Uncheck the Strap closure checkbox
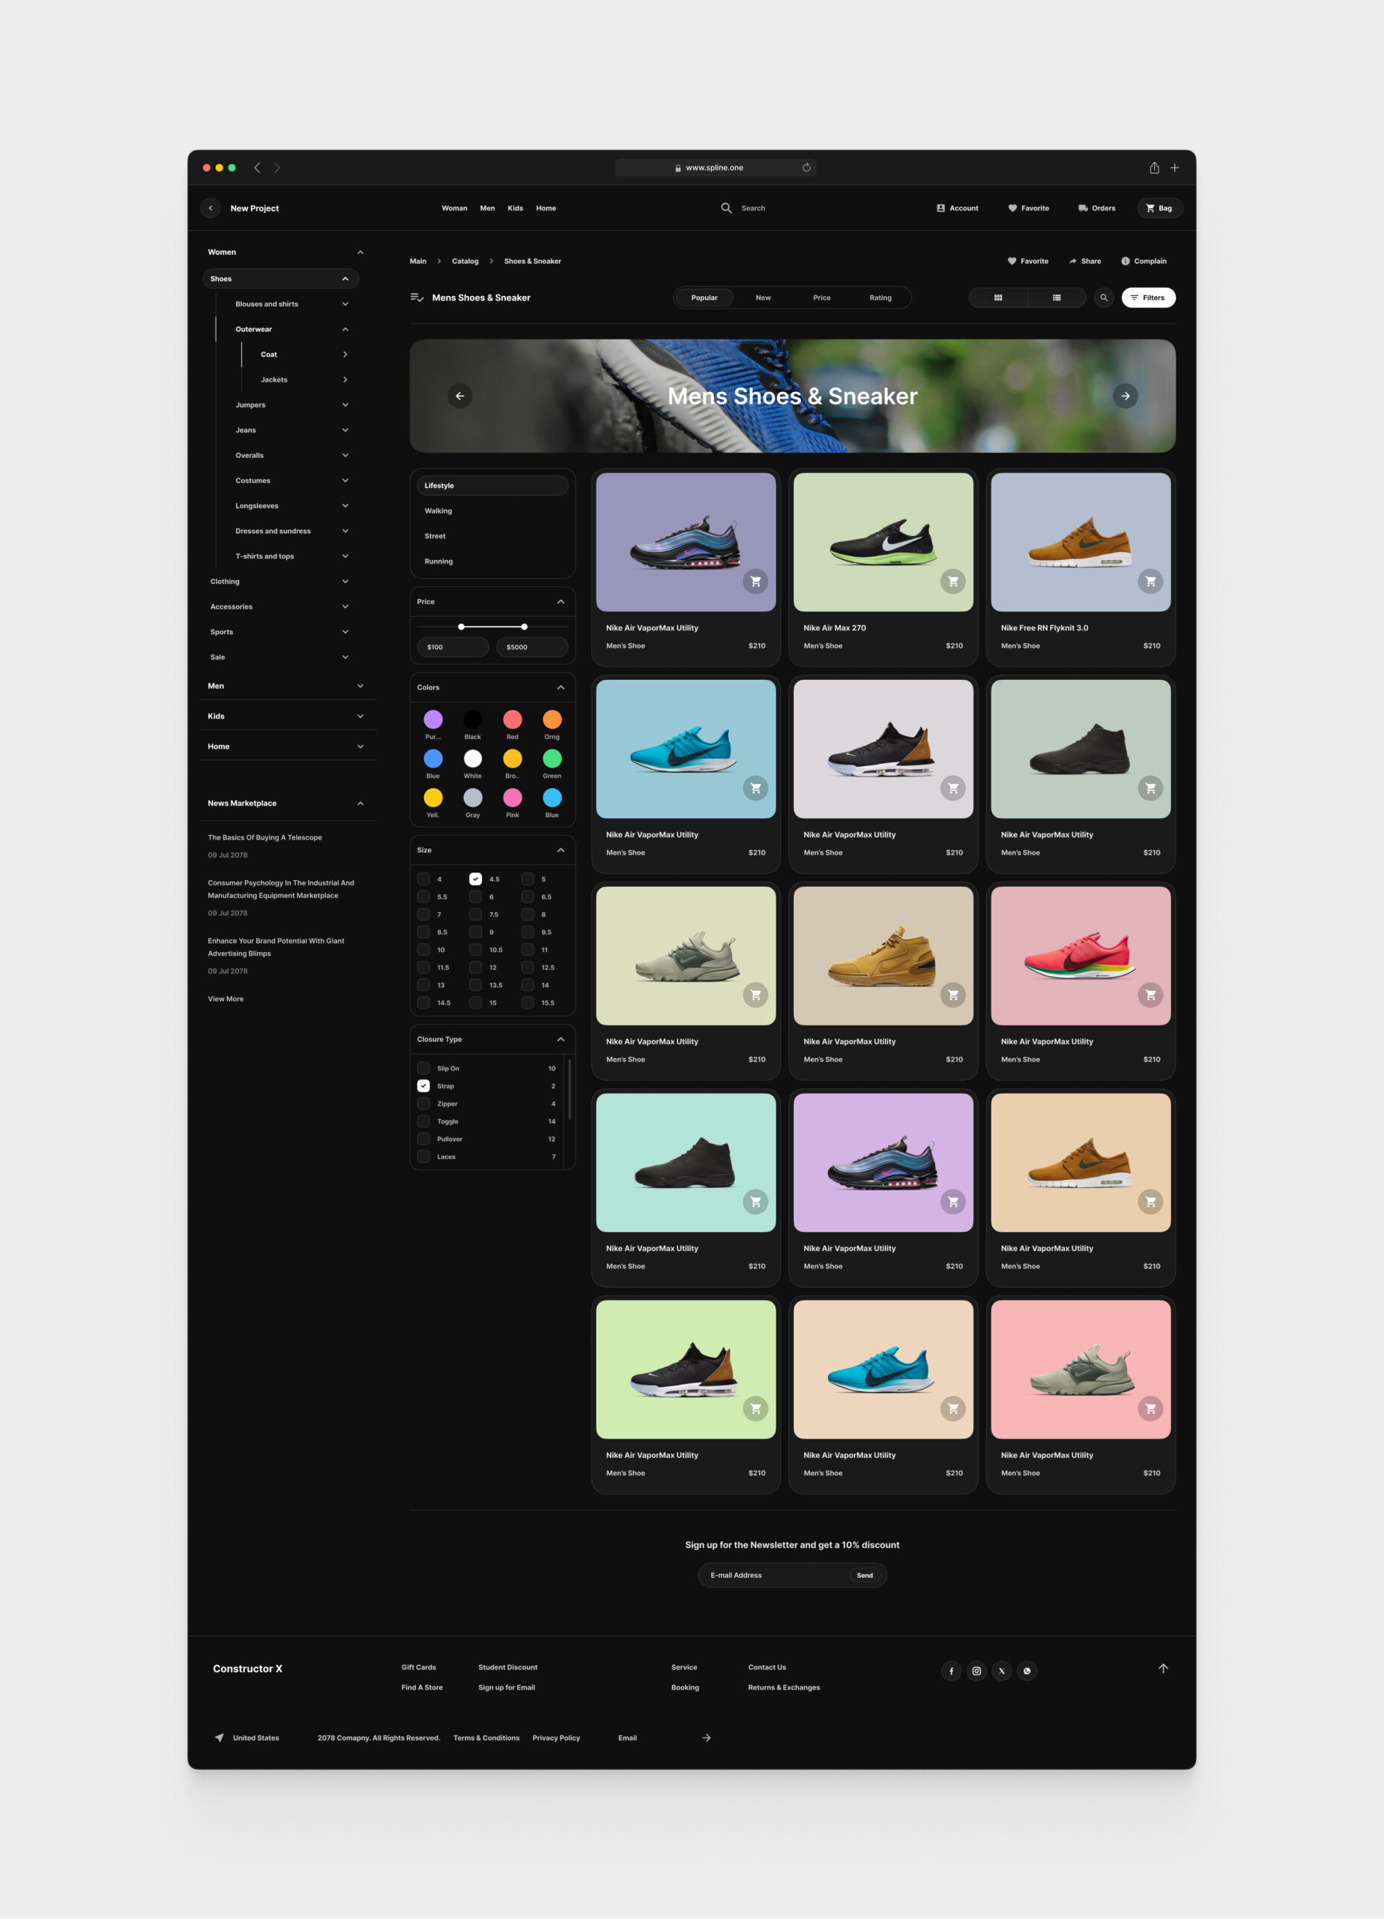The image size is (1384, 1919). [423, 1085]
